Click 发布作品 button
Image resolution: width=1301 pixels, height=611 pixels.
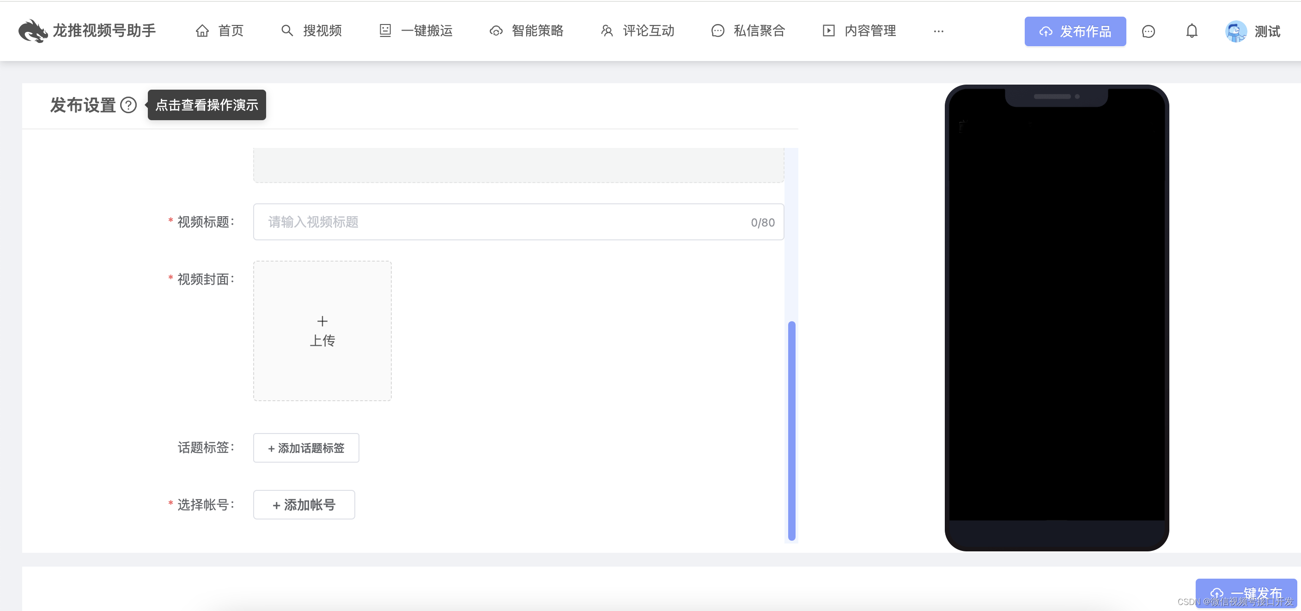(1075, 31)
